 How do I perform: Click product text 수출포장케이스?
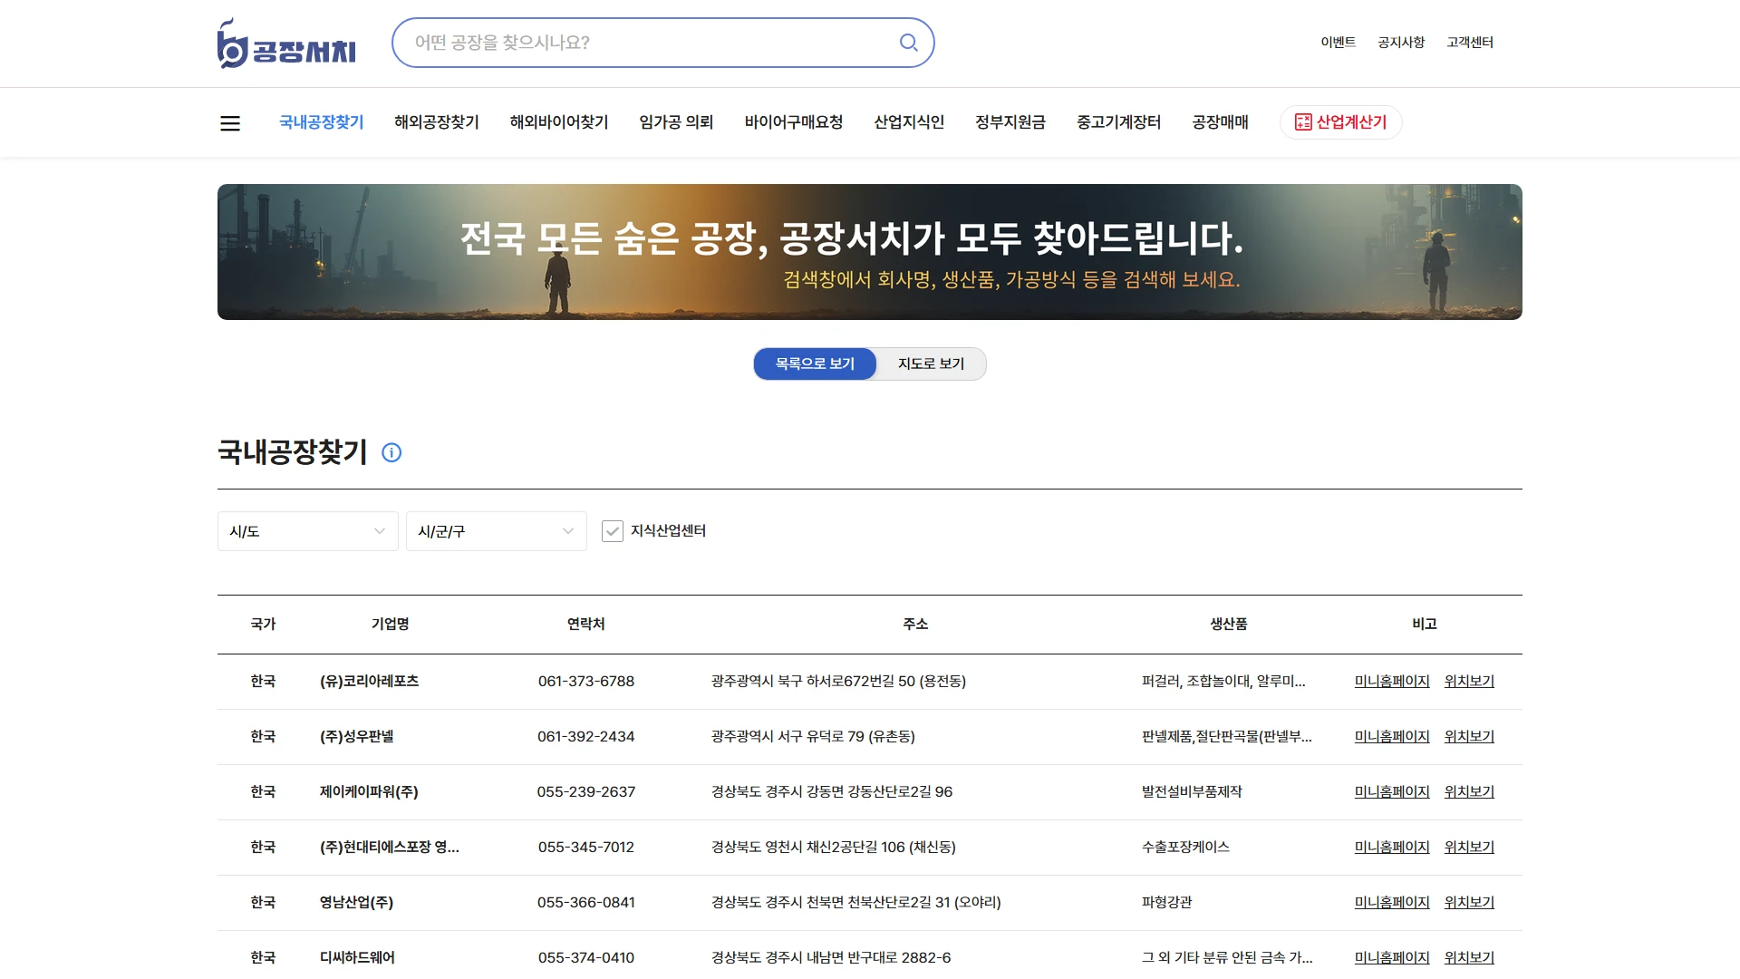pyautogui.click(x=1185, y=848)
